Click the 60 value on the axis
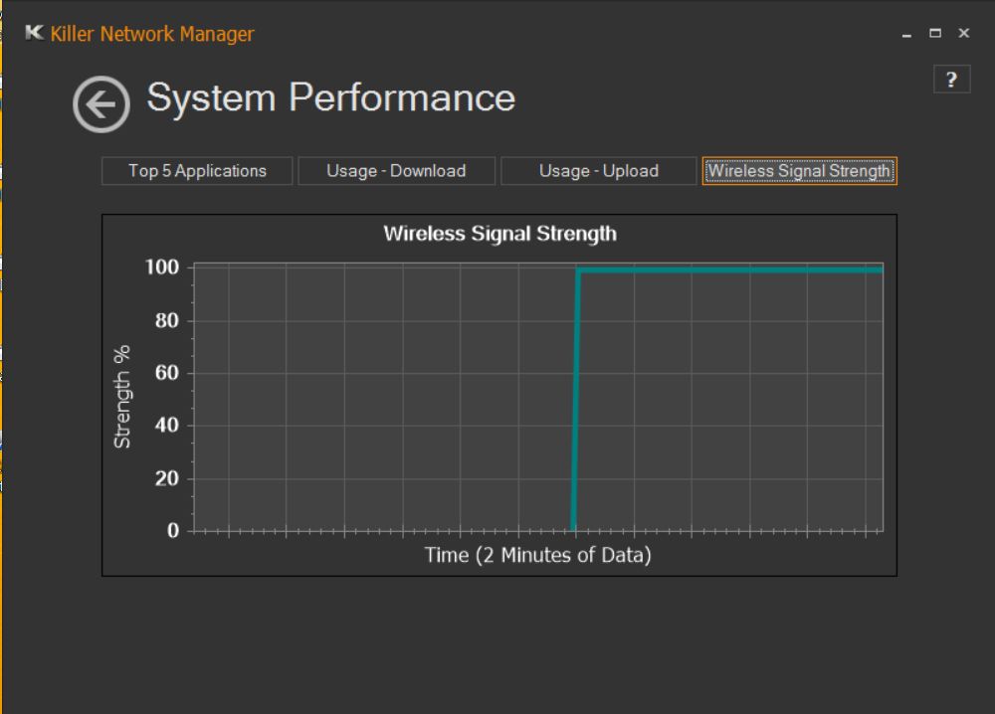 (167, 372)
